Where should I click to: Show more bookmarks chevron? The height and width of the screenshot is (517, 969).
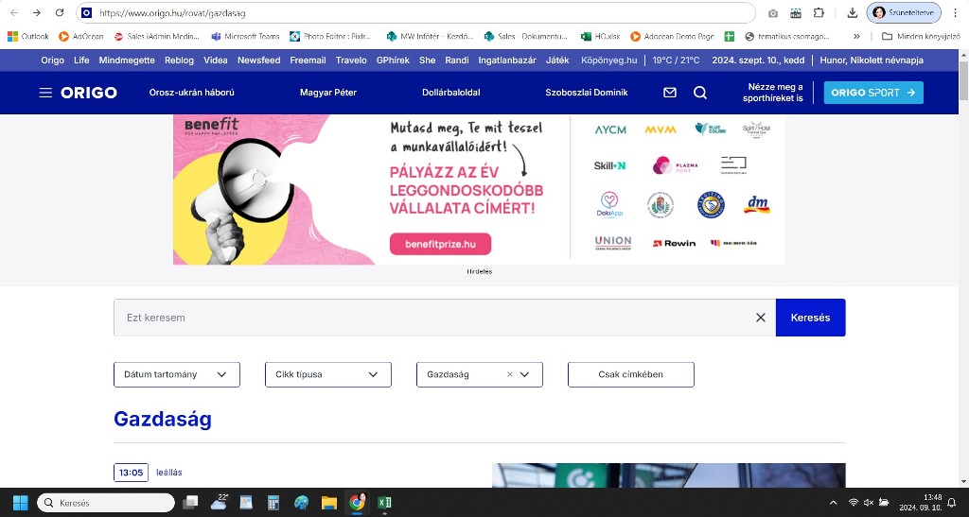(x=856, y=37)
